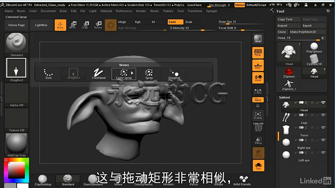Open the Stroke menu
This screenshot has width=335, height=188.
[x=154, y=11]
